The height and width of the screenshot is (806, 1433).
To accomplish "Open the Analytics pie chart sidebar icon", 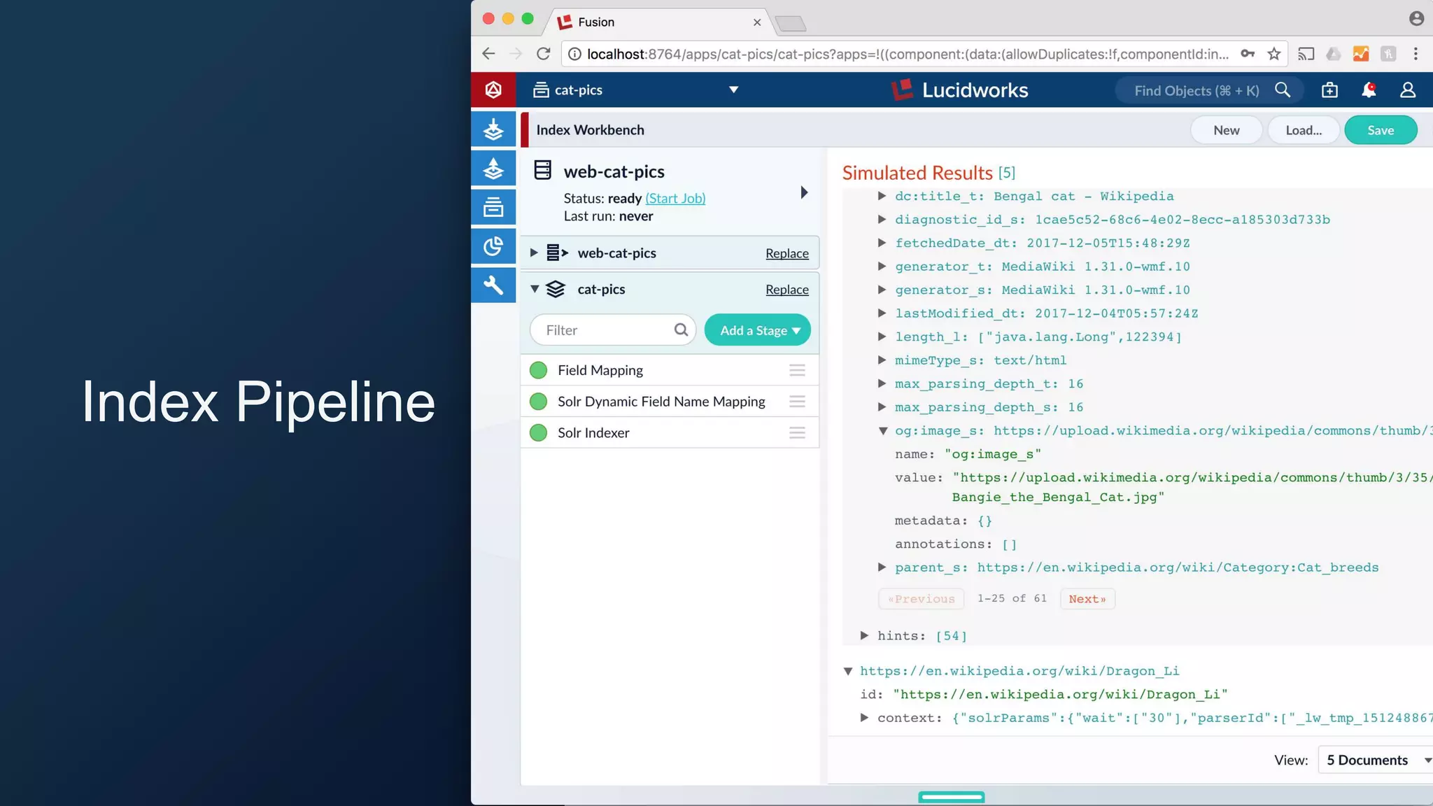I will (x=493, y=246).
